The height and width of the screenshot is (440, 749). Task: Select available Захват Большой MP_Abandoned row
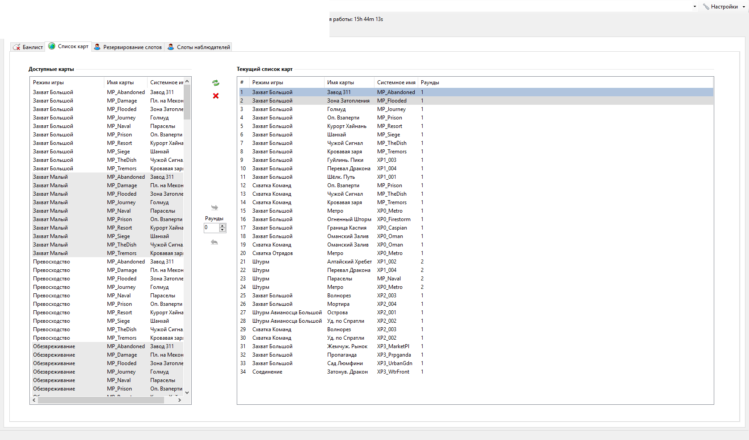tap(107, 92)
